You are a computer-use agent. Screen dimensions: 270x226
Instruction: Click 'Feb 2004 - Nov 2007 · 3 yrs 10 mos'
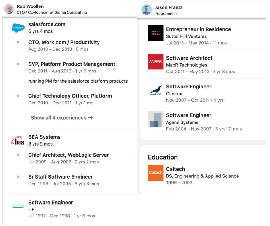204,129
